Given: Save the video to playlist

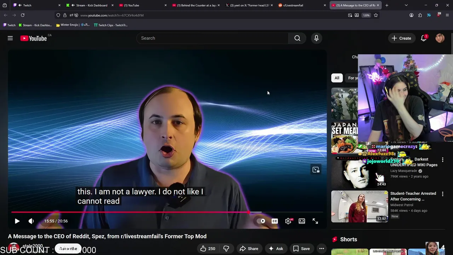Looking at the screenshot, I should click(x=301, y=249).
